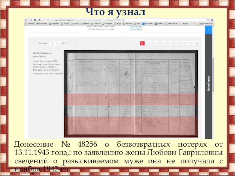Open the Mail.Ru bookmark
The width and height of the screenshot is (235, 176).
coord(159,24)
